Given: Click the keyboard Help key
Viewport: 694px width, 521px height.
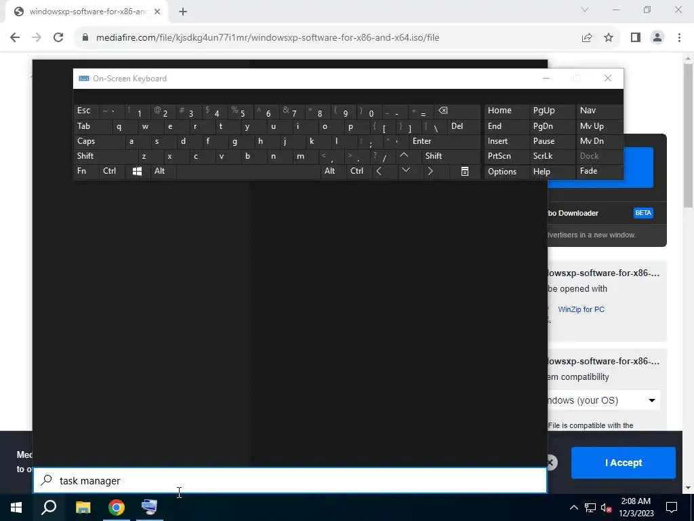Looking at the screenshot, I should tap(552, 172).
